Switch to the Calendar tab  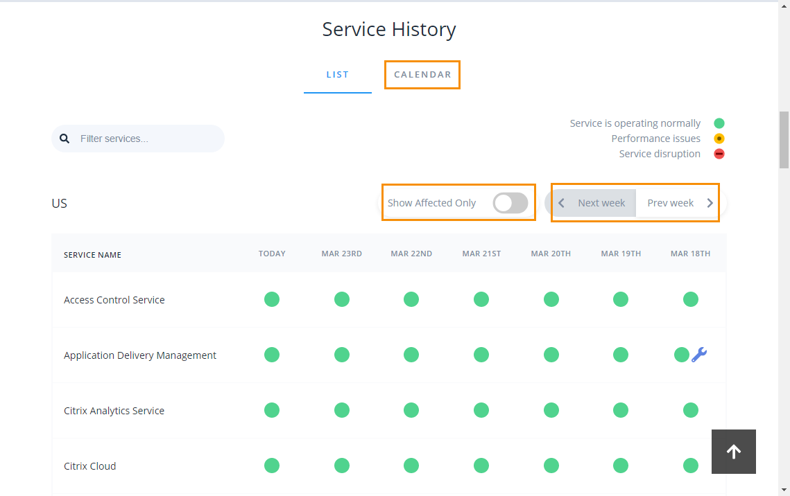pos(422,74)
